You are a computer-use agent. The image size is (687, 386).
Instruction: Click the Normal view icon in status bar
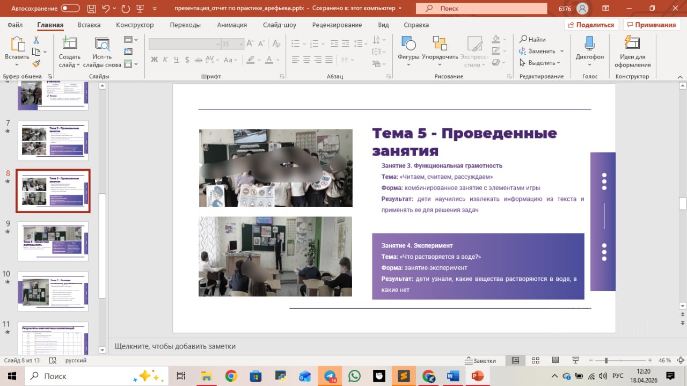[515, 360]
